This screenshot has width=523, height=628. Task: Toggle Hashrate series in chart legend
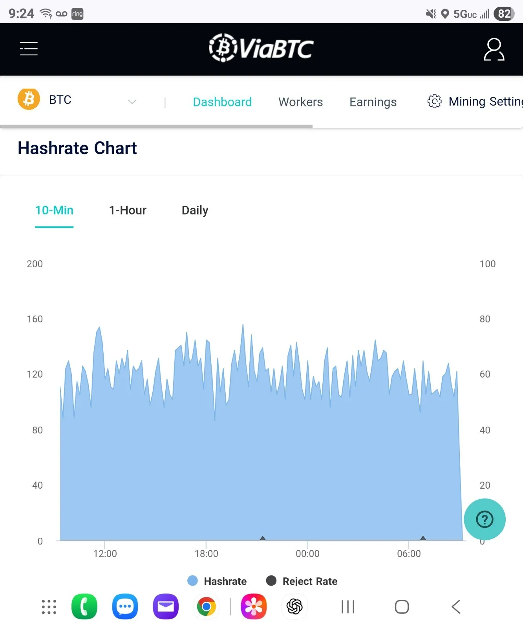pyautogui.click(x=217, y=581)
